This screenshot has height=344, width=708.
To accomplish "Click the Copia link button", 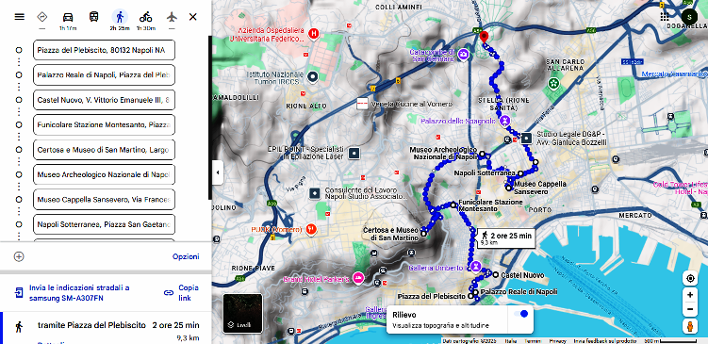I will (182, 292).
